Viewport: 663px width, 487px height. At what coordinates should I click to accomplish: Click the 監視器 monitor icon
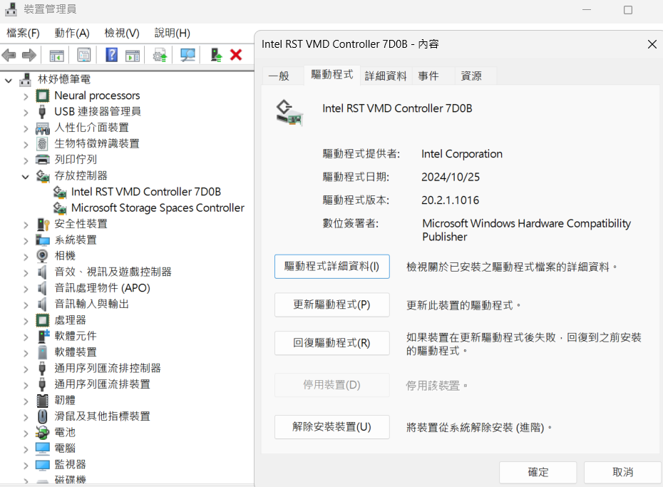point(43,465)
